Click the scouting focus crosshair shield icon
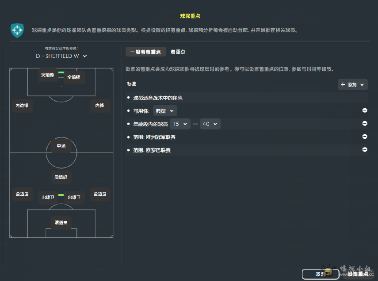This screenshot has height=281, width=378. [17, 30]
